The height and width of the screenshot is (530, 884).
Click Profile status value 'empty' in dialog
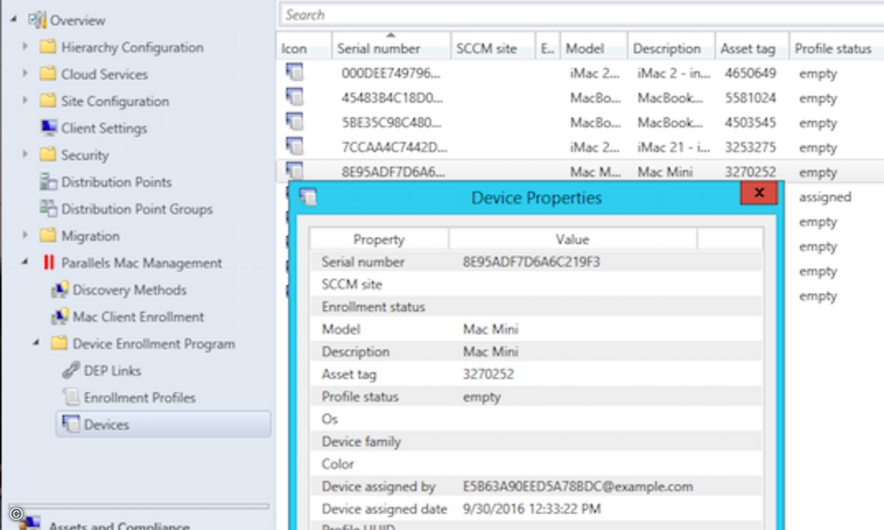[482, 397]
